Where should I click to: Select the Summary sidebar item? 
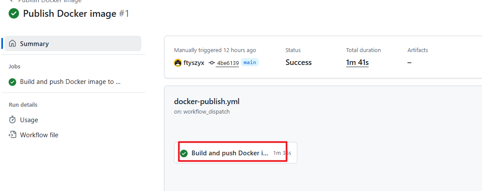click(34, 43)
